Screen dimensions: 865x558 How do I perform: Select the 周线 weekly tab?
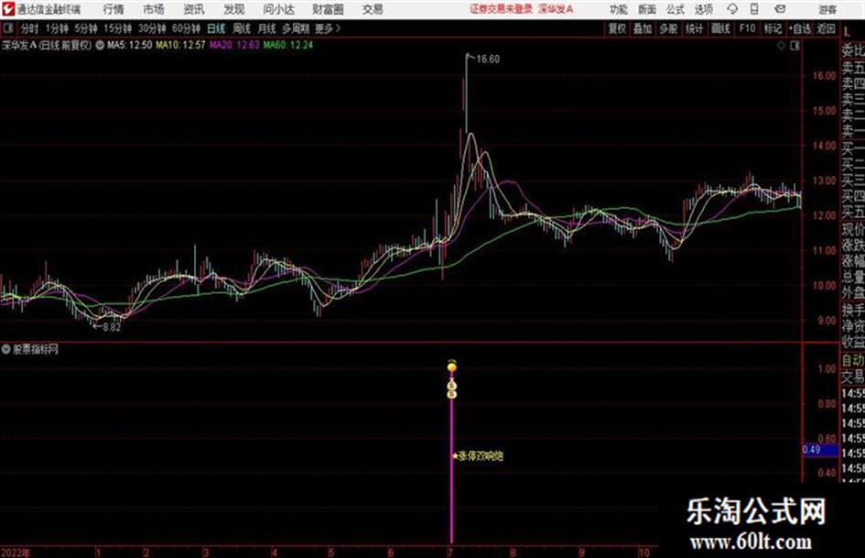point(242,28)
